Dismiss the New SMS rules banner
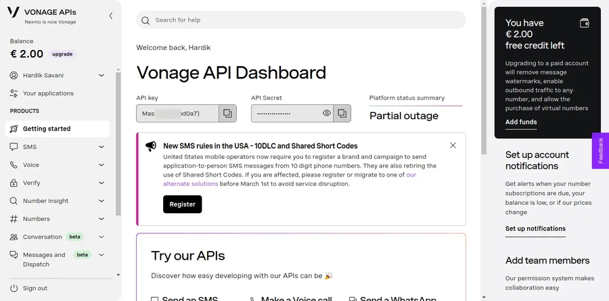This screenshot has height=301, width=609. tap(453, 145)
